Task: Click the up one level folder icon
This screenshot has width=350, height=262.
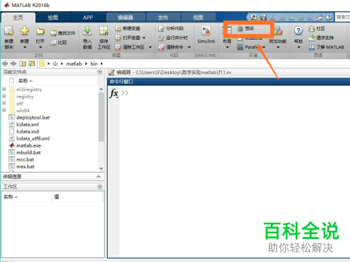Action: (x=22, y=64)
